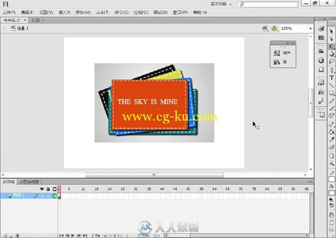The height and width of the screenshot is (238, 336).
Task: Step forward one frame
Action: point(79,235)
